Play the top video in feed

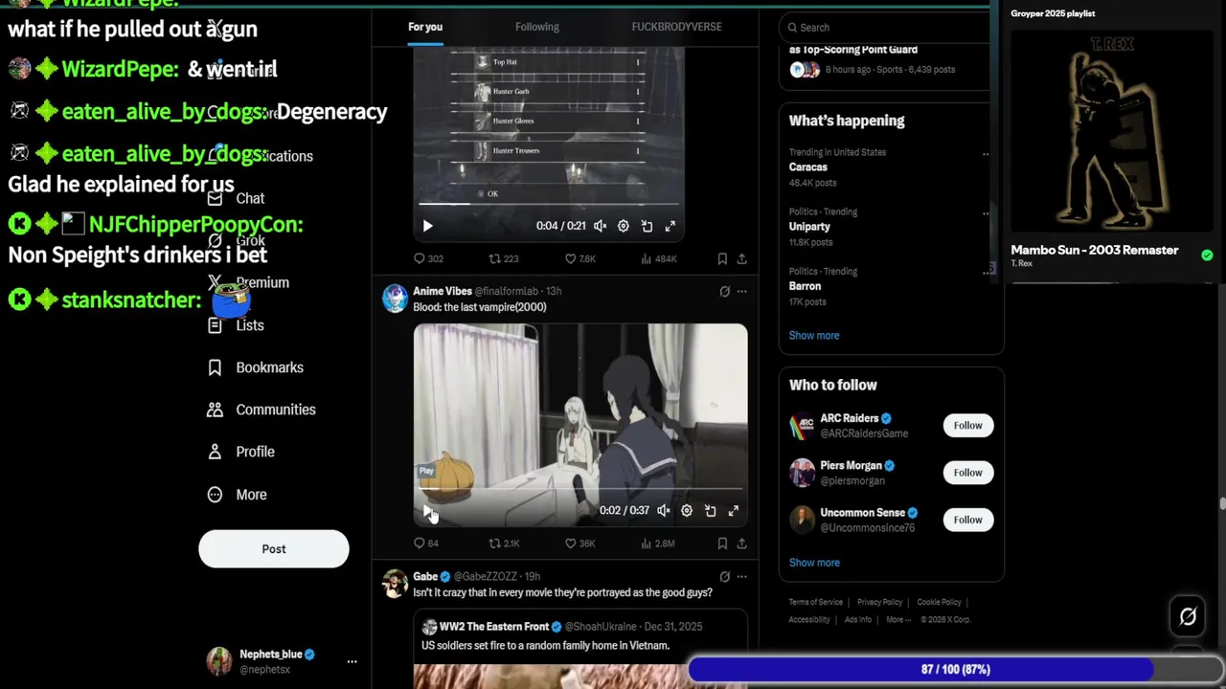(427, 226)
